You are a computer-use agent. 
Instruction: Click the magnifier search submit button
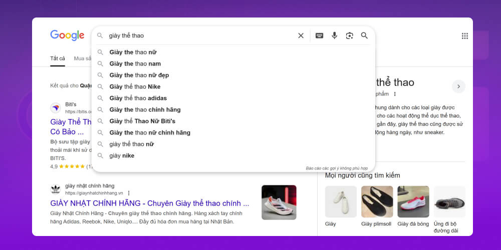coord(364,35)
